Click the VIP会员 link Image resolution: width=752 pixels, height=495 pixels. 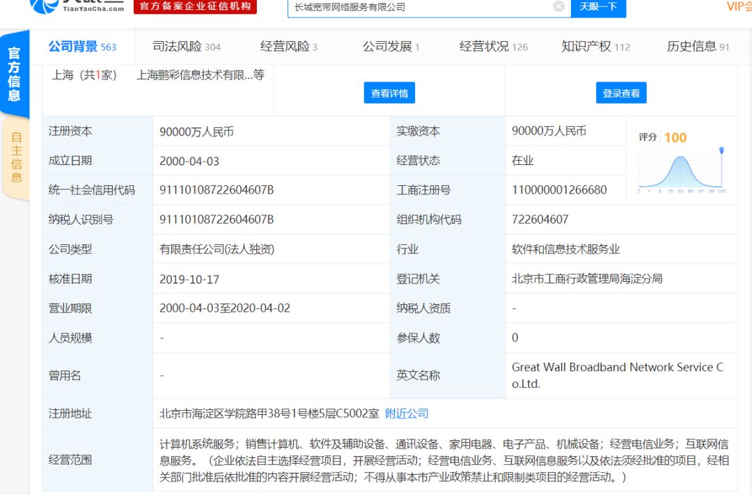[739, 7]
